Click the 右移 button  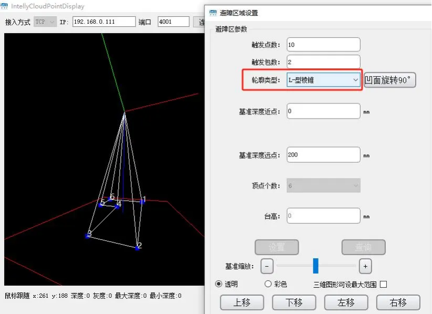coord(398,302)
